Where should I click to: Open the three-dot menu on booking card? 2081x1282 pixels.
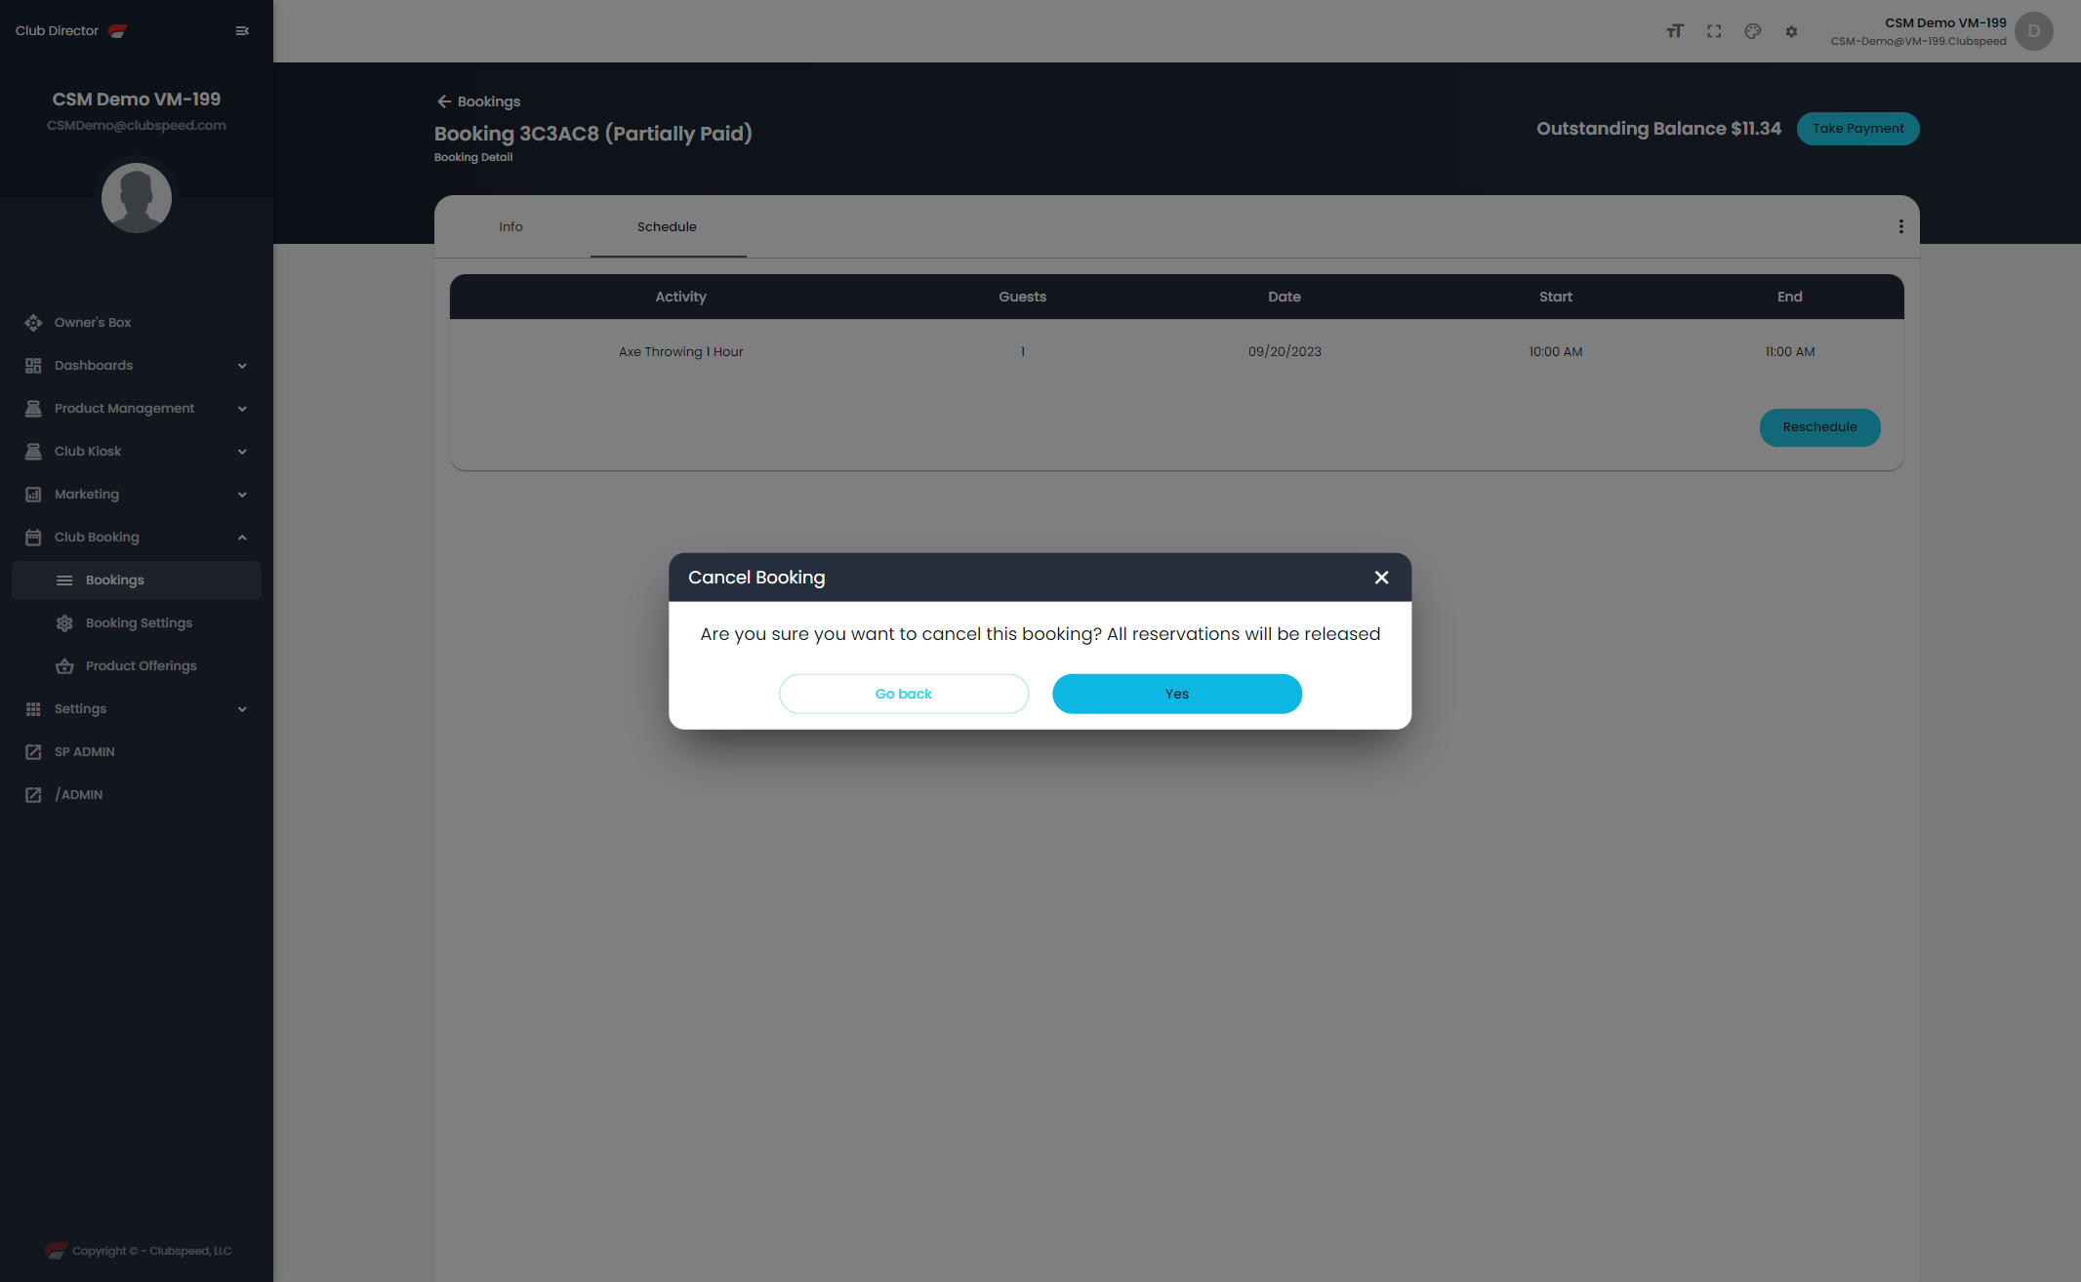[1900, 226]
